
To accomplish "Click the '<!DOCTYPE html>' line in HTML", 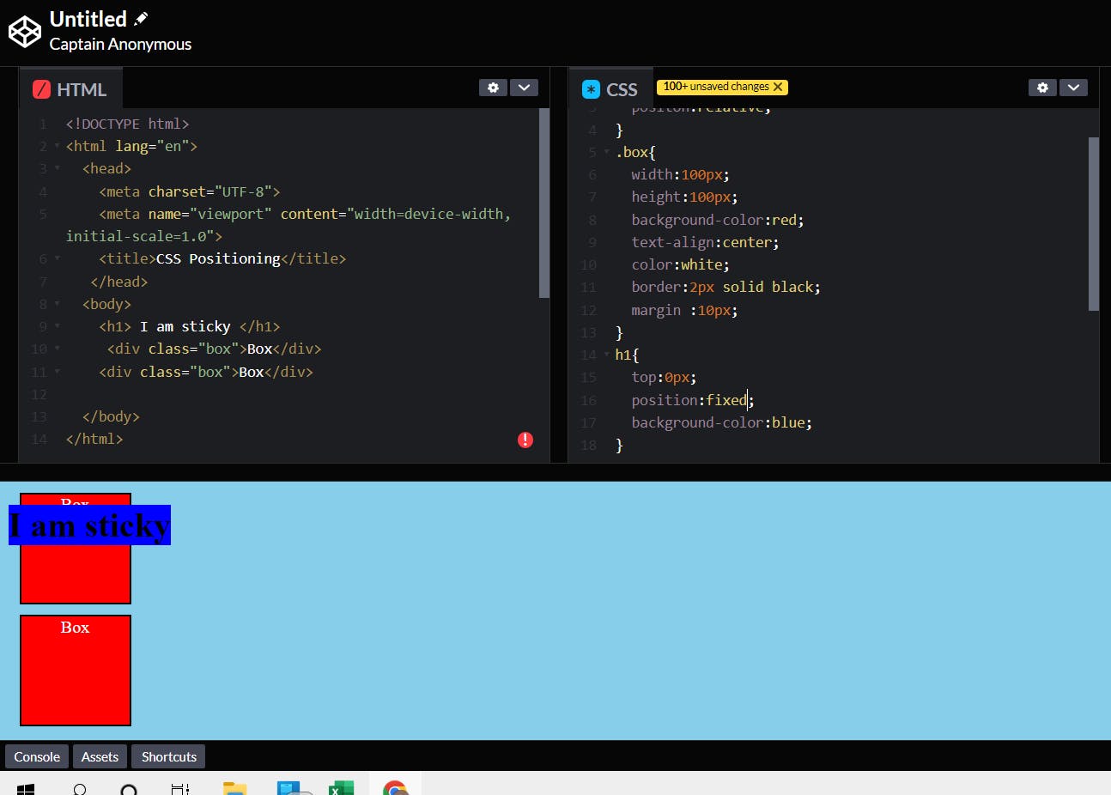I will [x=127, y=124].
